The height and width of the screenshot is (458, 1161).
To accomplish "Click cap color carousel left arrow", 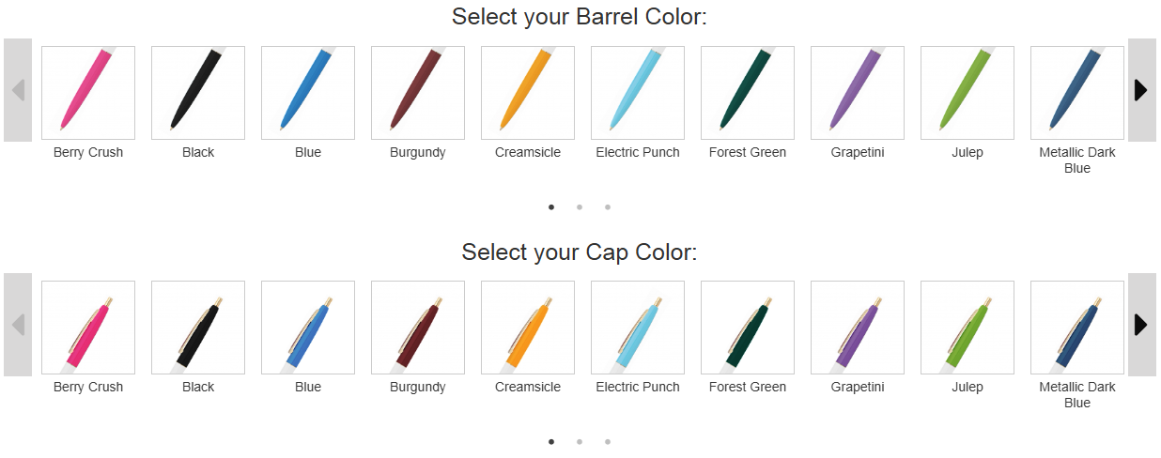I will coord(18,325).
